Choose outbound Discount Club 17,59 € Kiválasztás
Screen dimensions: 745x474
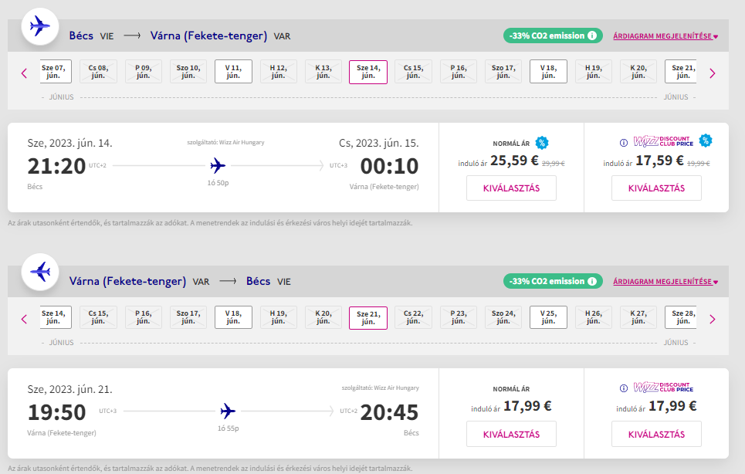coord(656,188)
